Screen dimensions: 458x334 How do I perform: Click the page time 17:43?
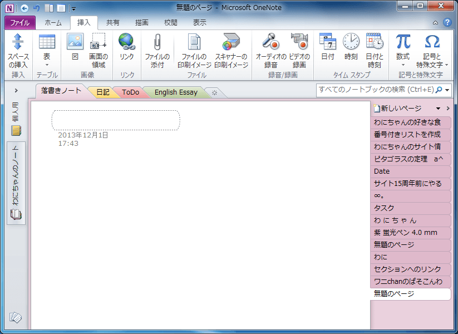click(x=68, y=144)
